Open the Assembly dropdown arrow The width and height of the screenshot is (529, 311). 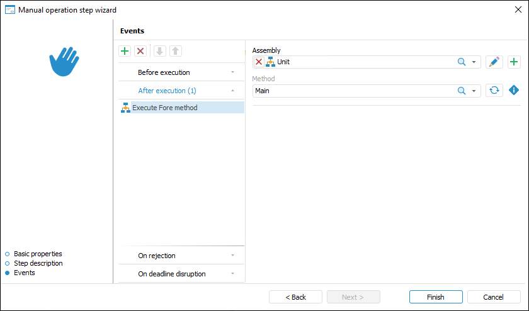[x=474, y=62]
